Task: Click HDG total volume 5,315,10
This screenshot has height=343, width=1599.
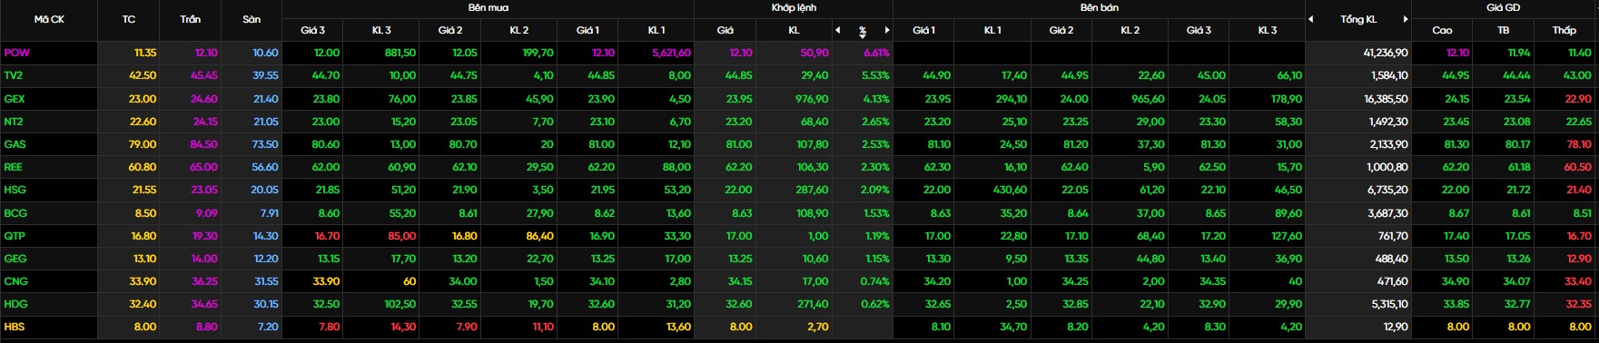Action: [1388, 304]
